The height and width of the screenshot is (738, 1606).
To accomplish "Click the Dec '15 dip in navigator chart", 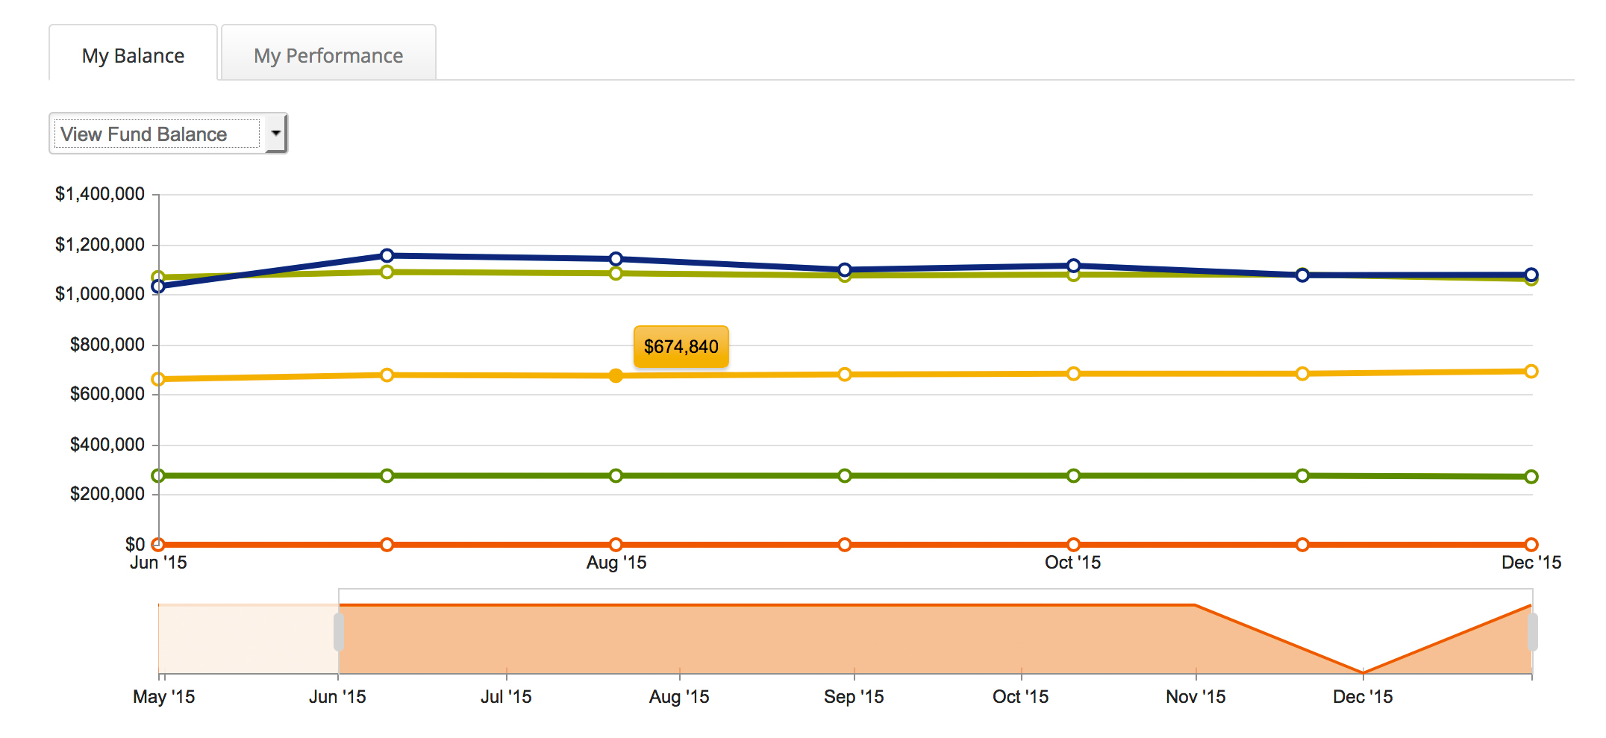I will tap(1363, 671).
